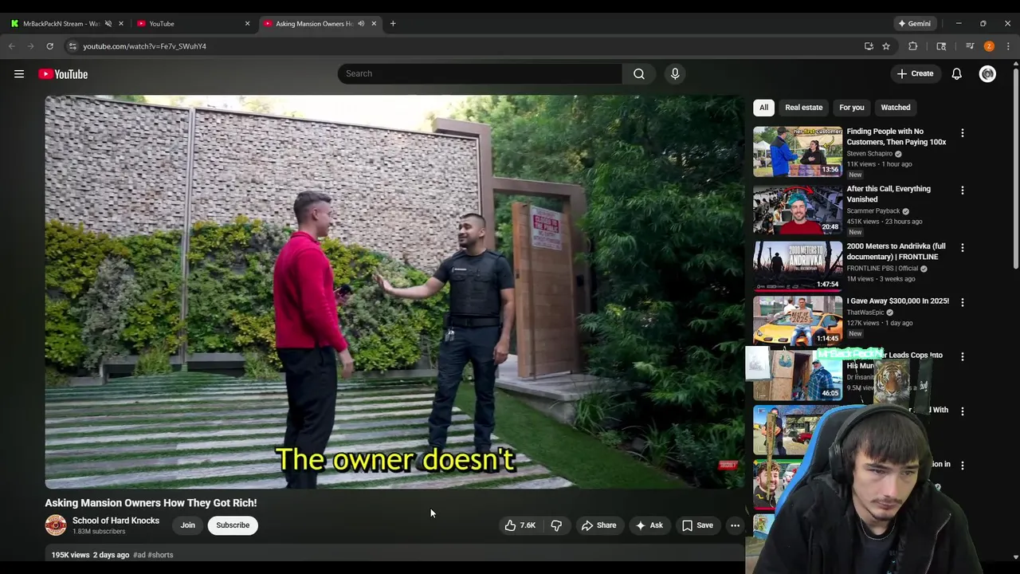Open Chrome three-dot menu
Screen dimensions: 1020x574
1008,46
